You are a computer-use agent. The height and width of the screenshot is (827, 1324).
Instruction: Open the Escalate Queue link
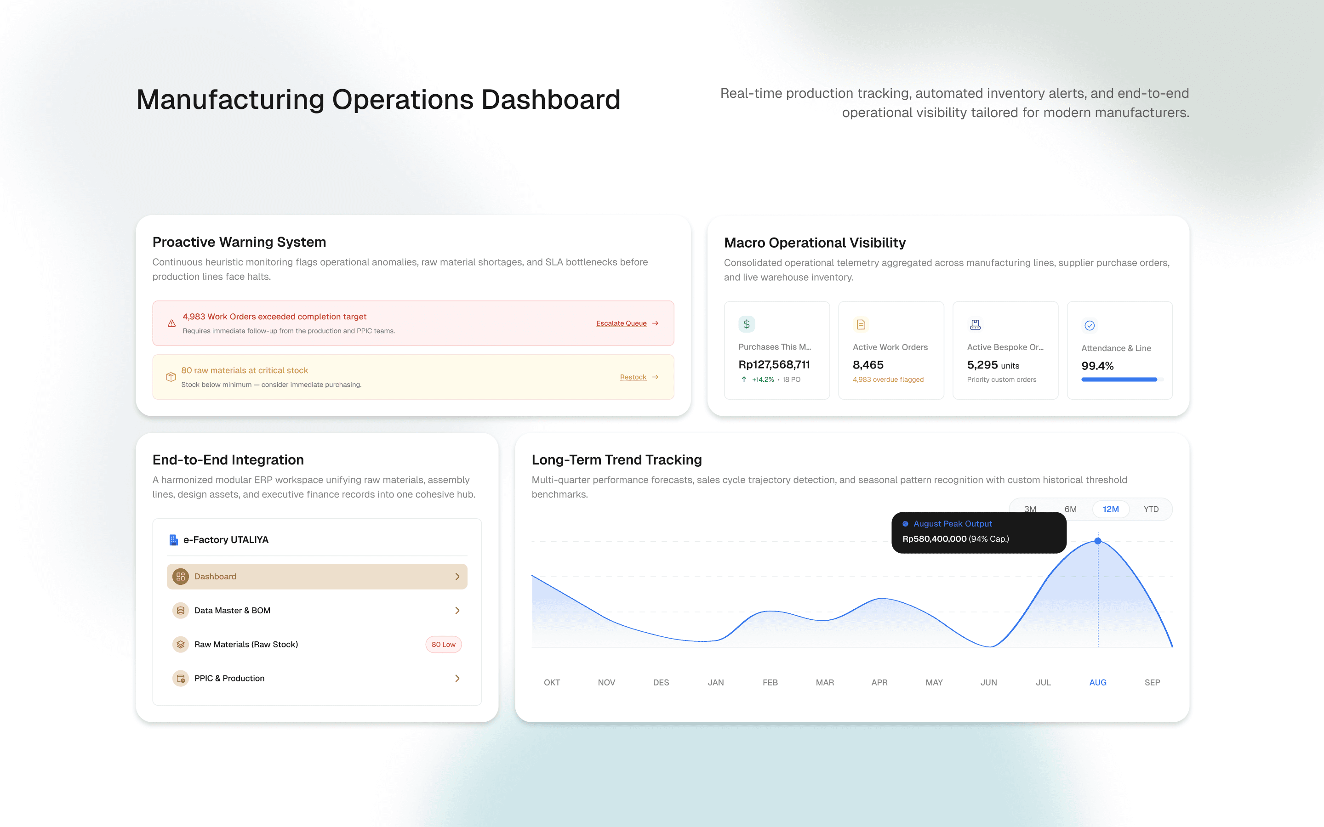point(621,323)
